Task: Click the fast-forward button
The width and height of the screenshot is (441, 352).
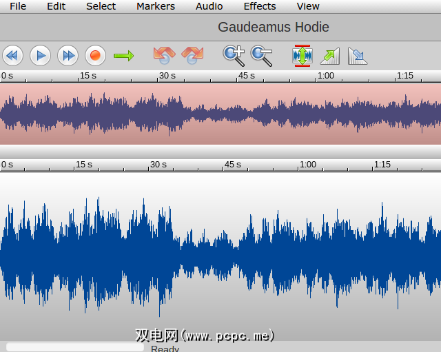Action: (68, 55)
